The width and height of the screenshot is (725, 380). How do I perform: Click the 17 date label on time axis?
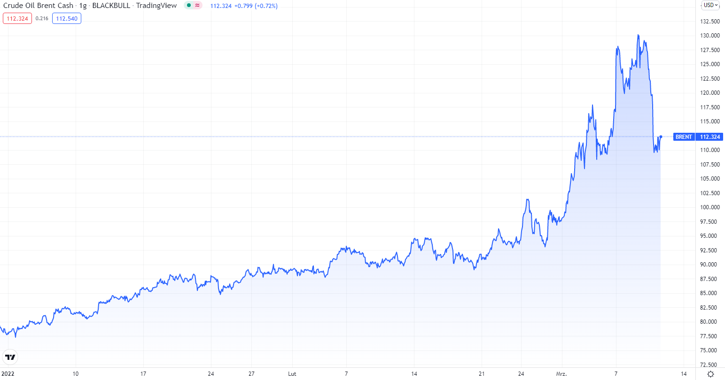point(143,374)
